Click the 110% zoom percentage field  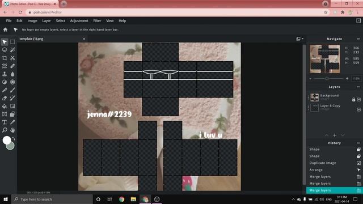(x=356, y=79)
